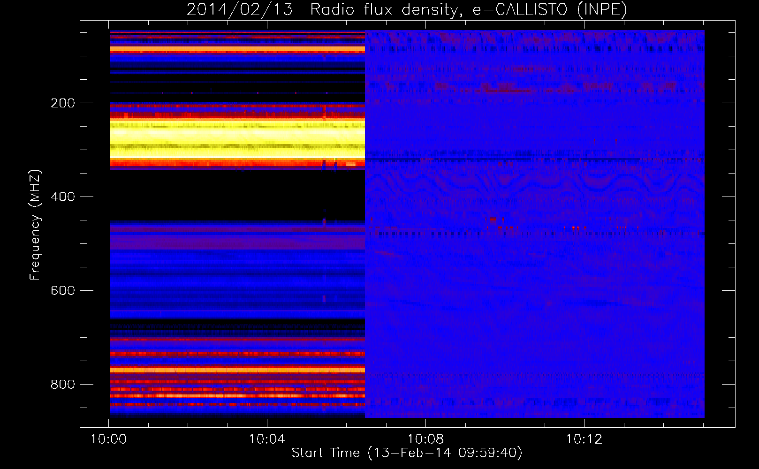Click the 600 frequency tick label

(63, 291)
